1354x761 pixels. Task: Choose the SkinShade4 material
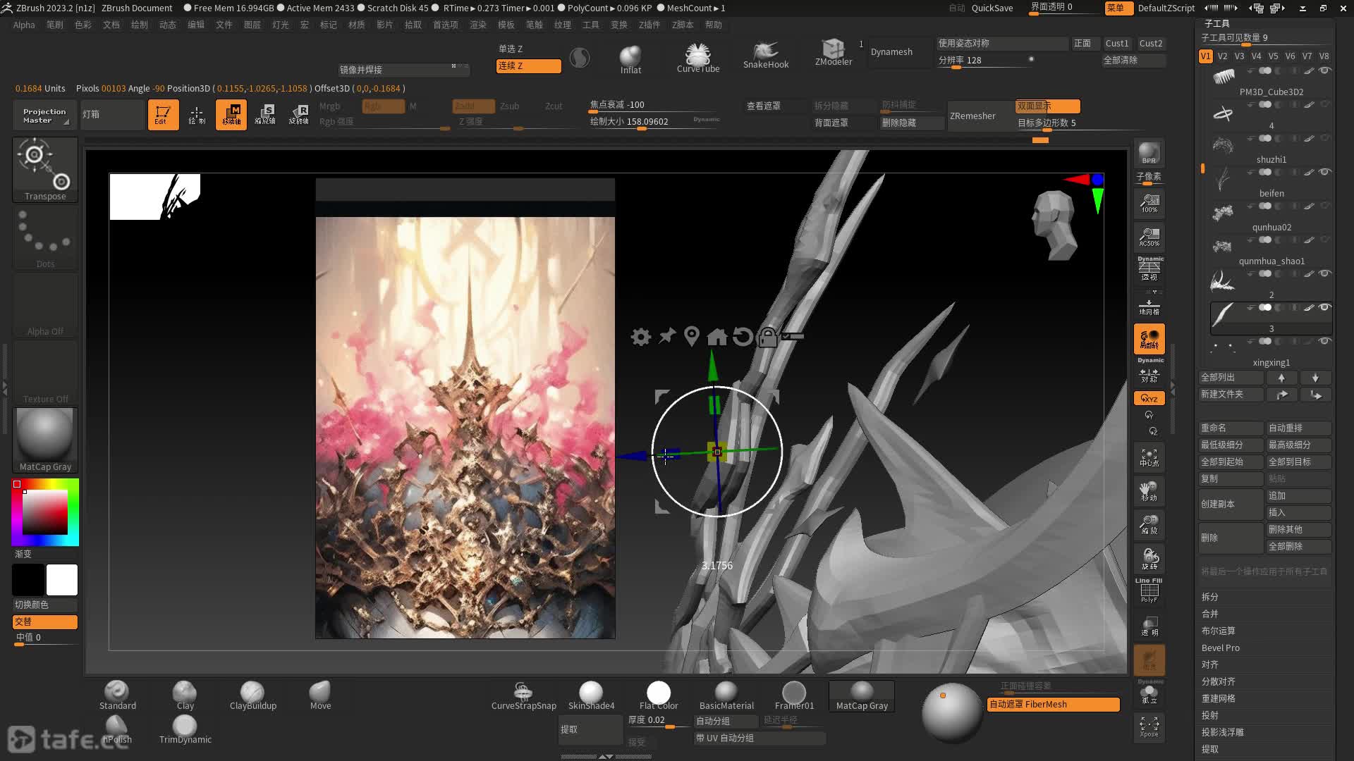pyautogui.click(x=591, y=695)
